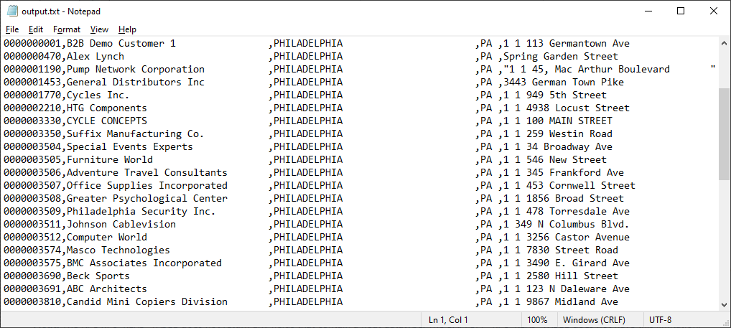731x328 pixels.
Task: Click the Johnson Cablevision customer name
Action: coord(121,225)
